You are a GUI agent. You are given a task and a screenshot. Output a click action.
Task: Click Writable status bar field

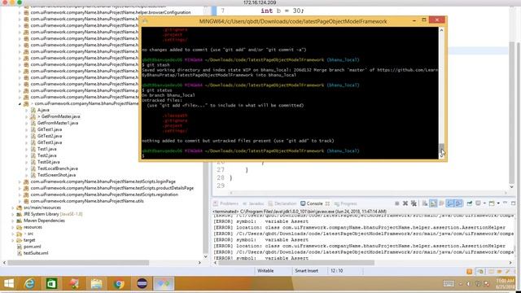click(x=265, y=271)
